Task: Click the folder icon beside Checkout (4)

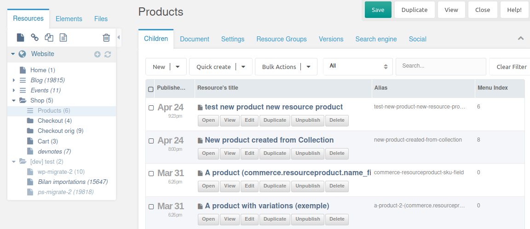Action: (30, 120)
